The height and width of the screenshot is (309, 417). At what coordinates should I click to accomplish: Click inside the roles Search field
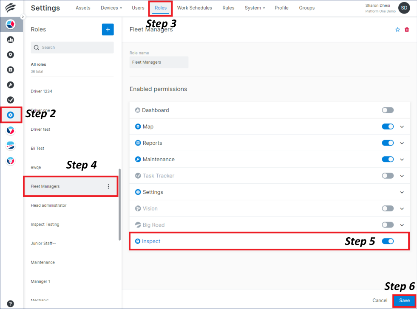tap(72, 47)
